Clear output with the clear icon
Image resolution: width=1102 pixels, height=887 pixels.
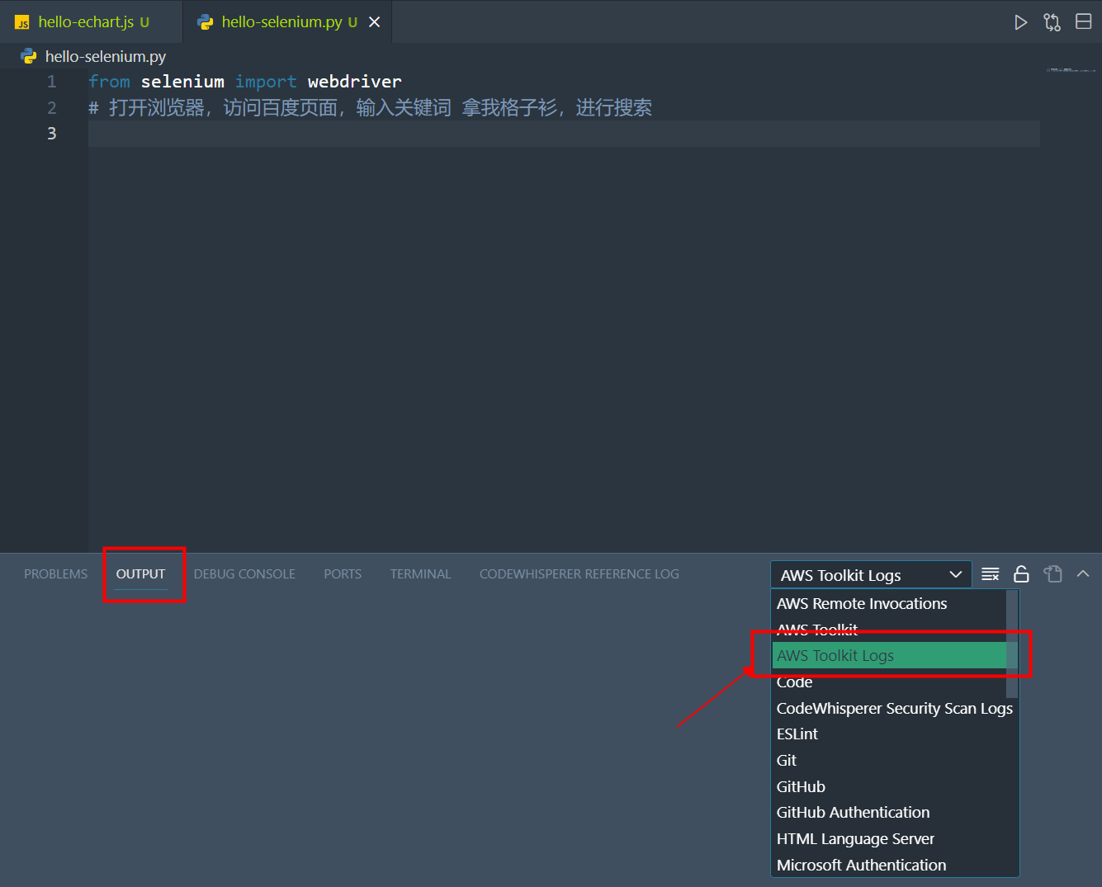pyautogui.click(x=991, y=574)
